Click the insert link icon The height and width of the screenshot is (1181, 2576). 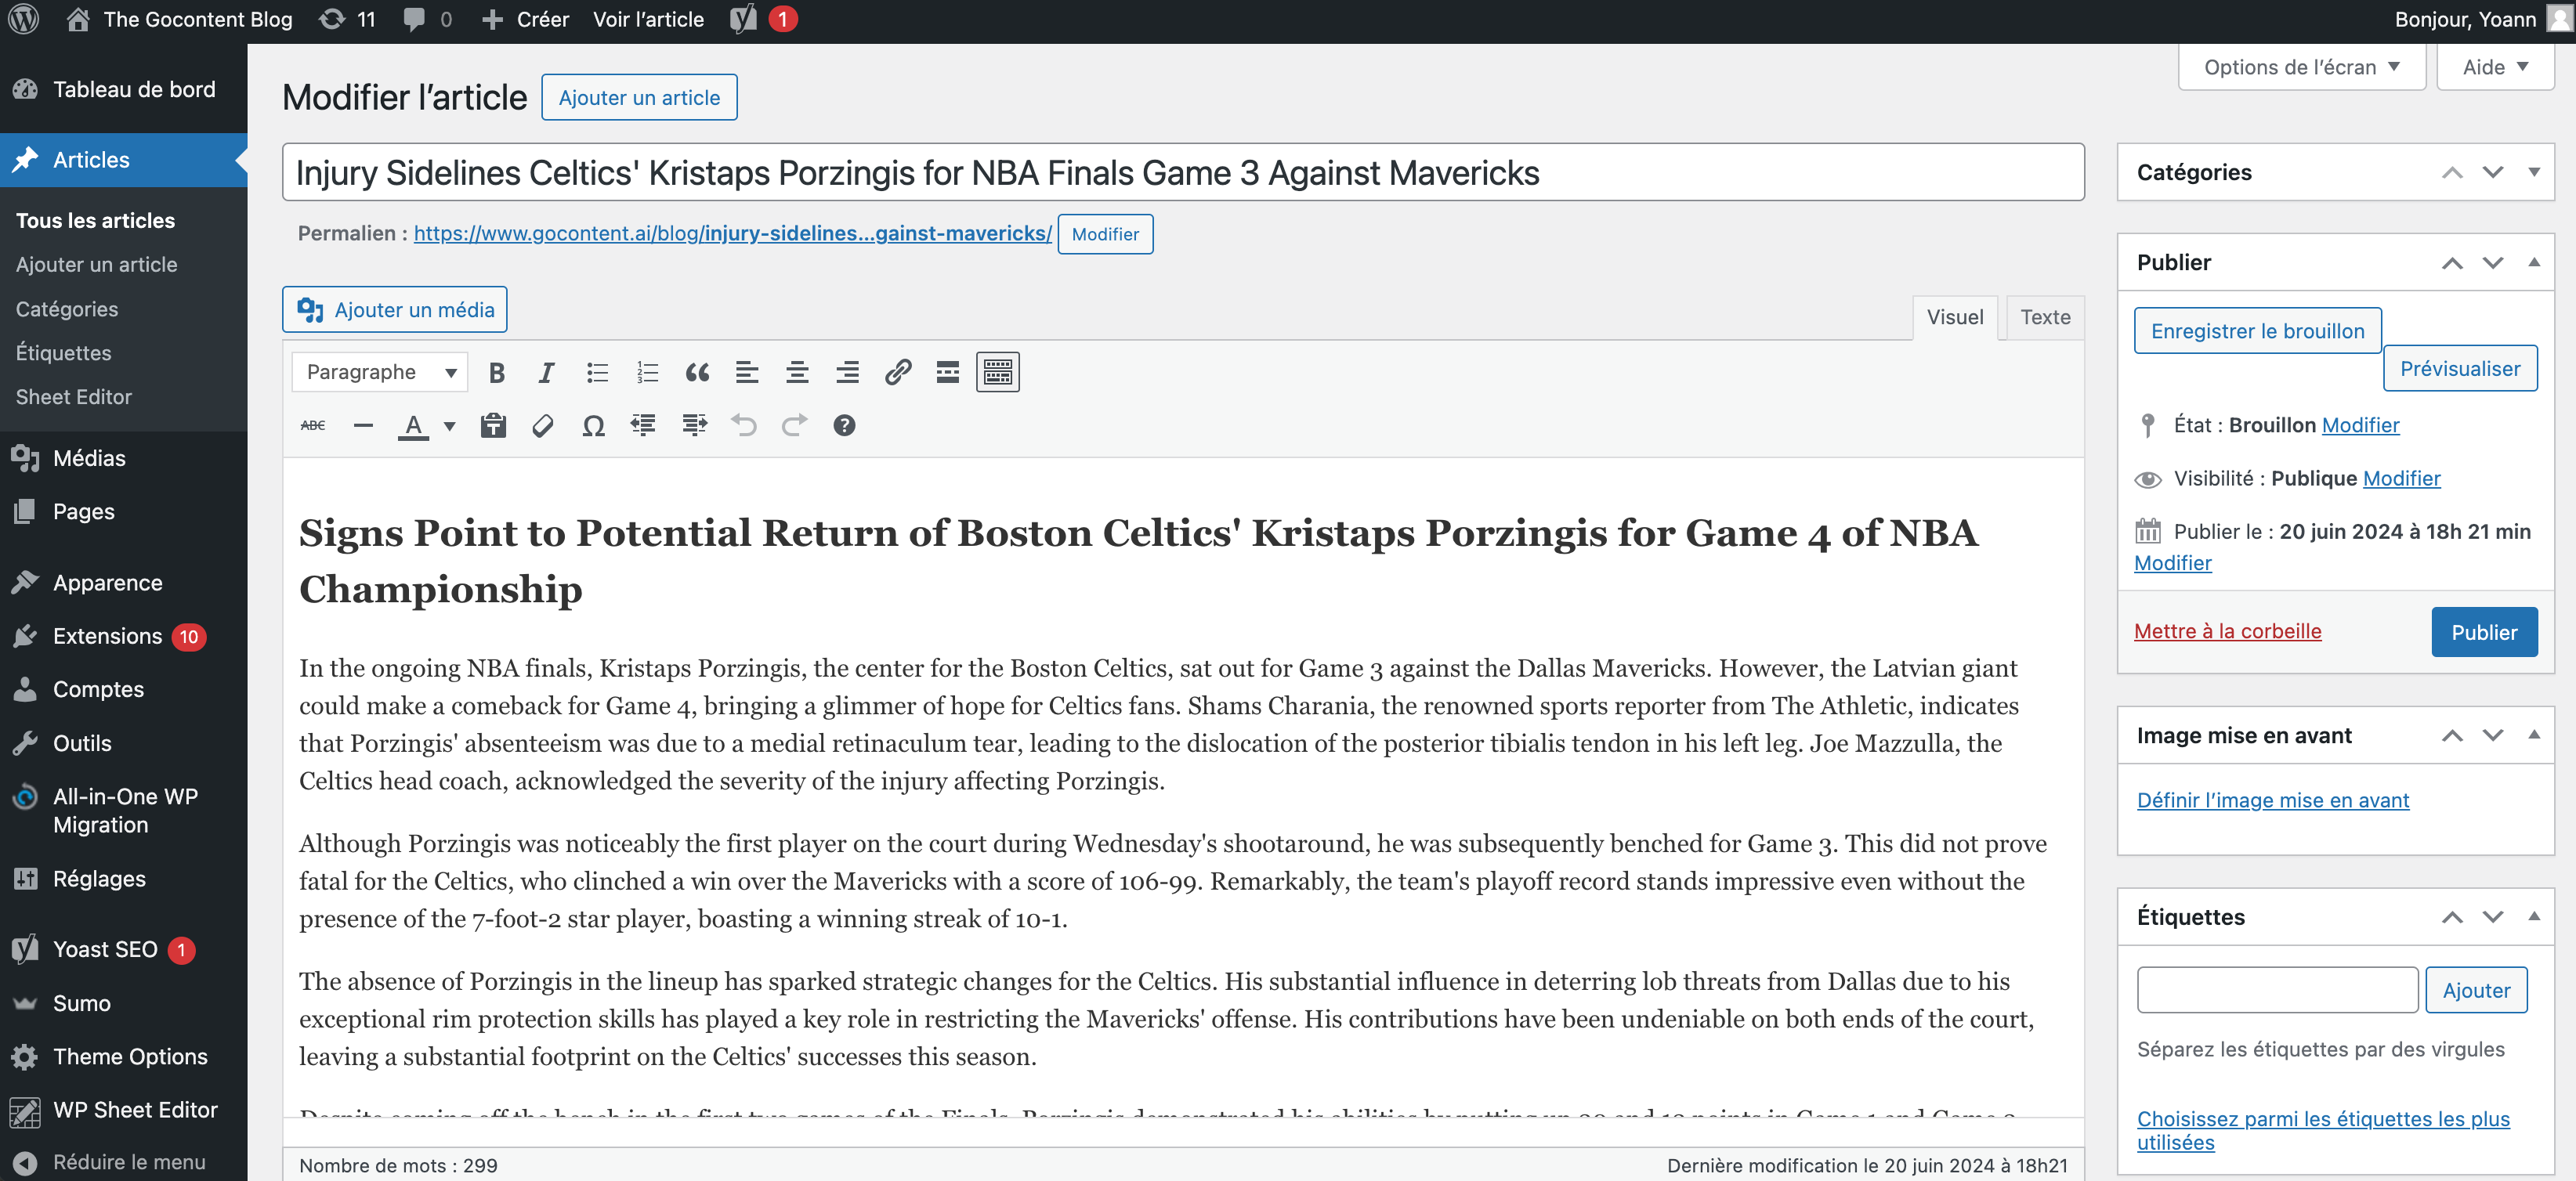click(897, 373)
